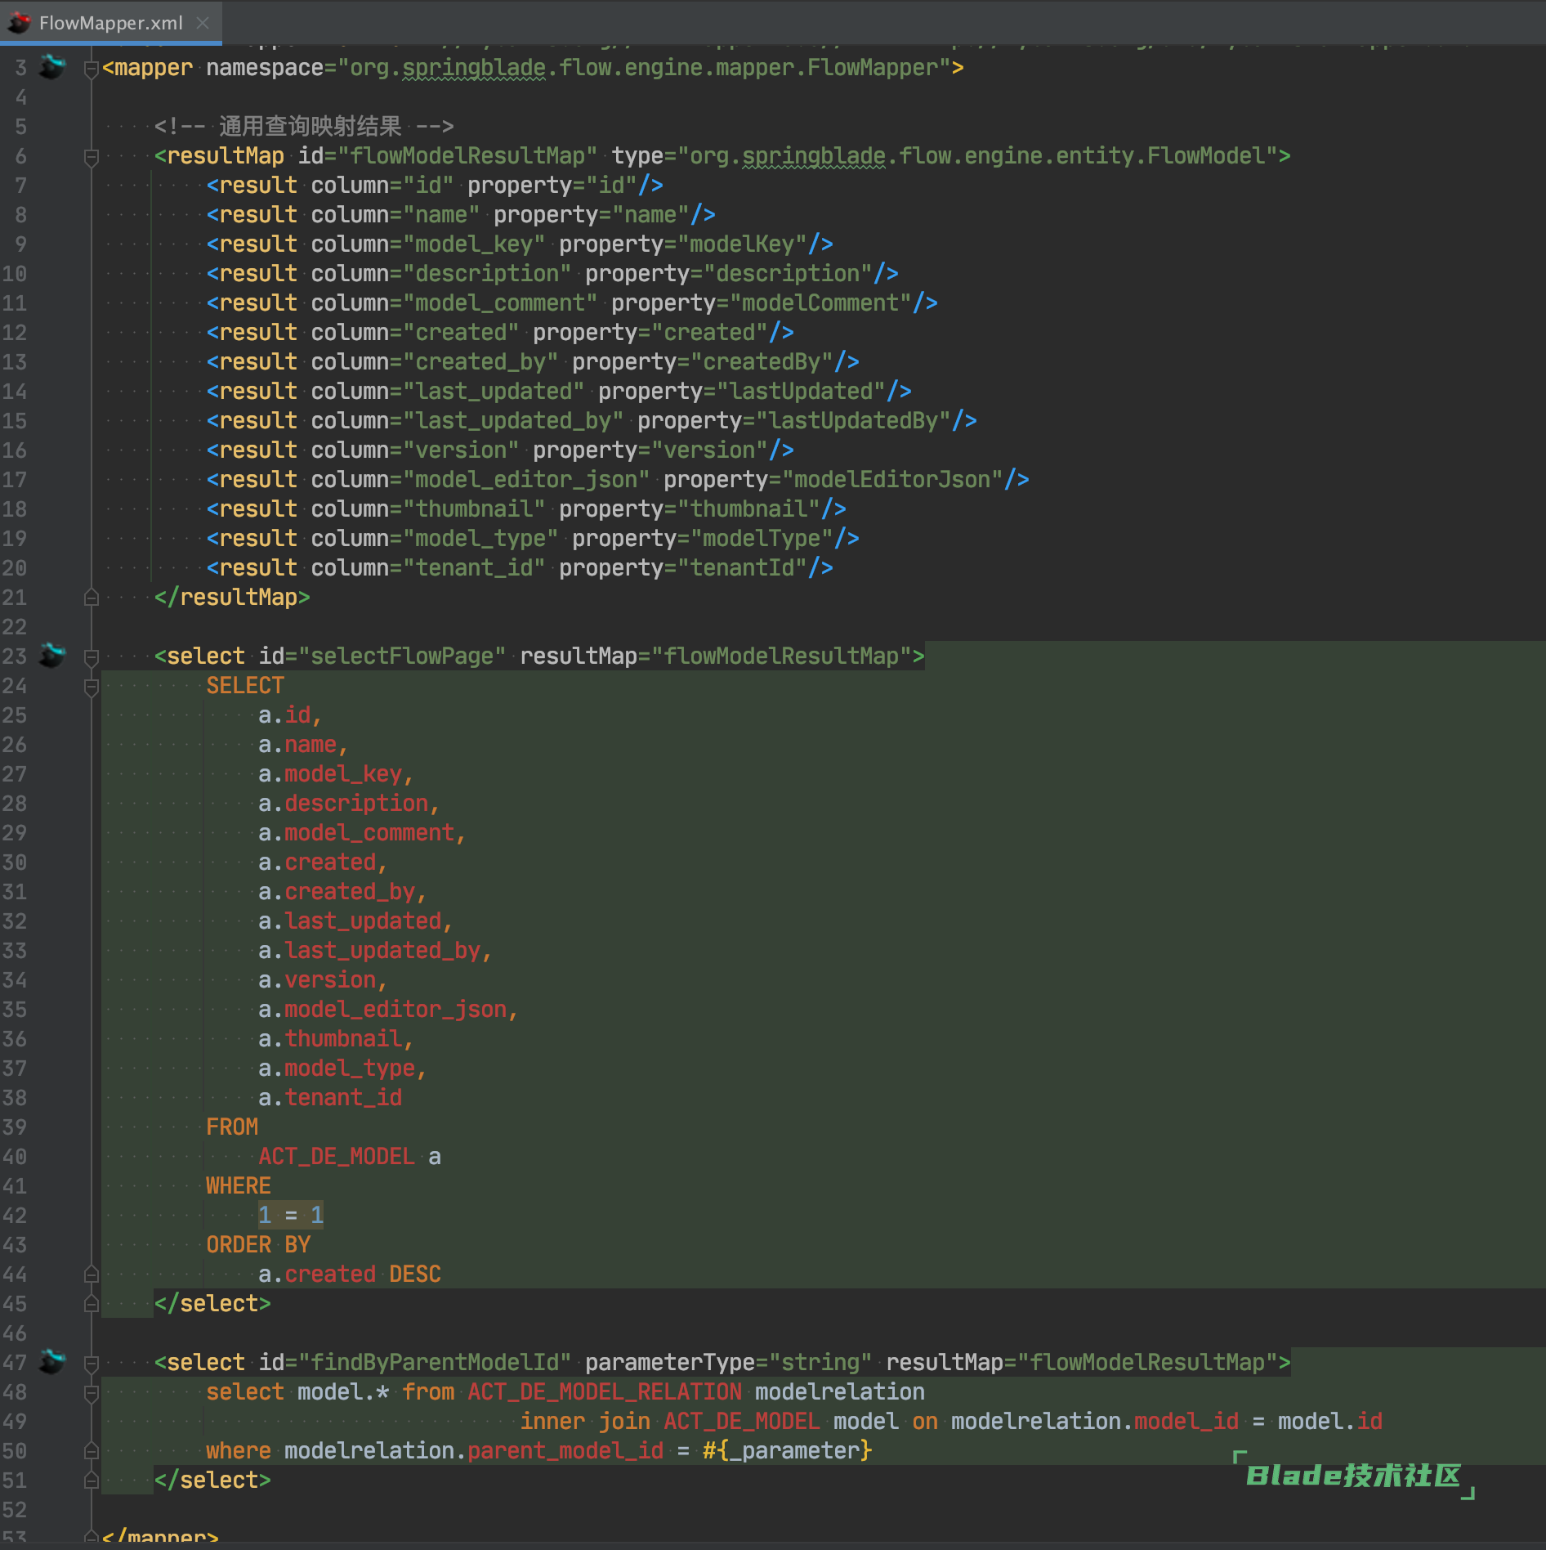1546x1550 pixels.
Task: Click line number 46 in the gutter
Action: click(x=15, y=1333)
